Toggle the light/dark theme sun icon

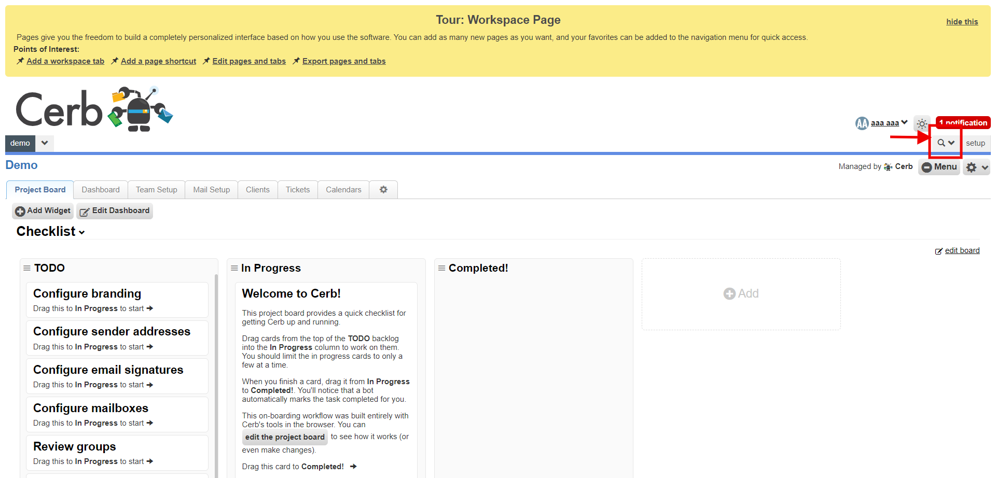[x=922, y=123]
